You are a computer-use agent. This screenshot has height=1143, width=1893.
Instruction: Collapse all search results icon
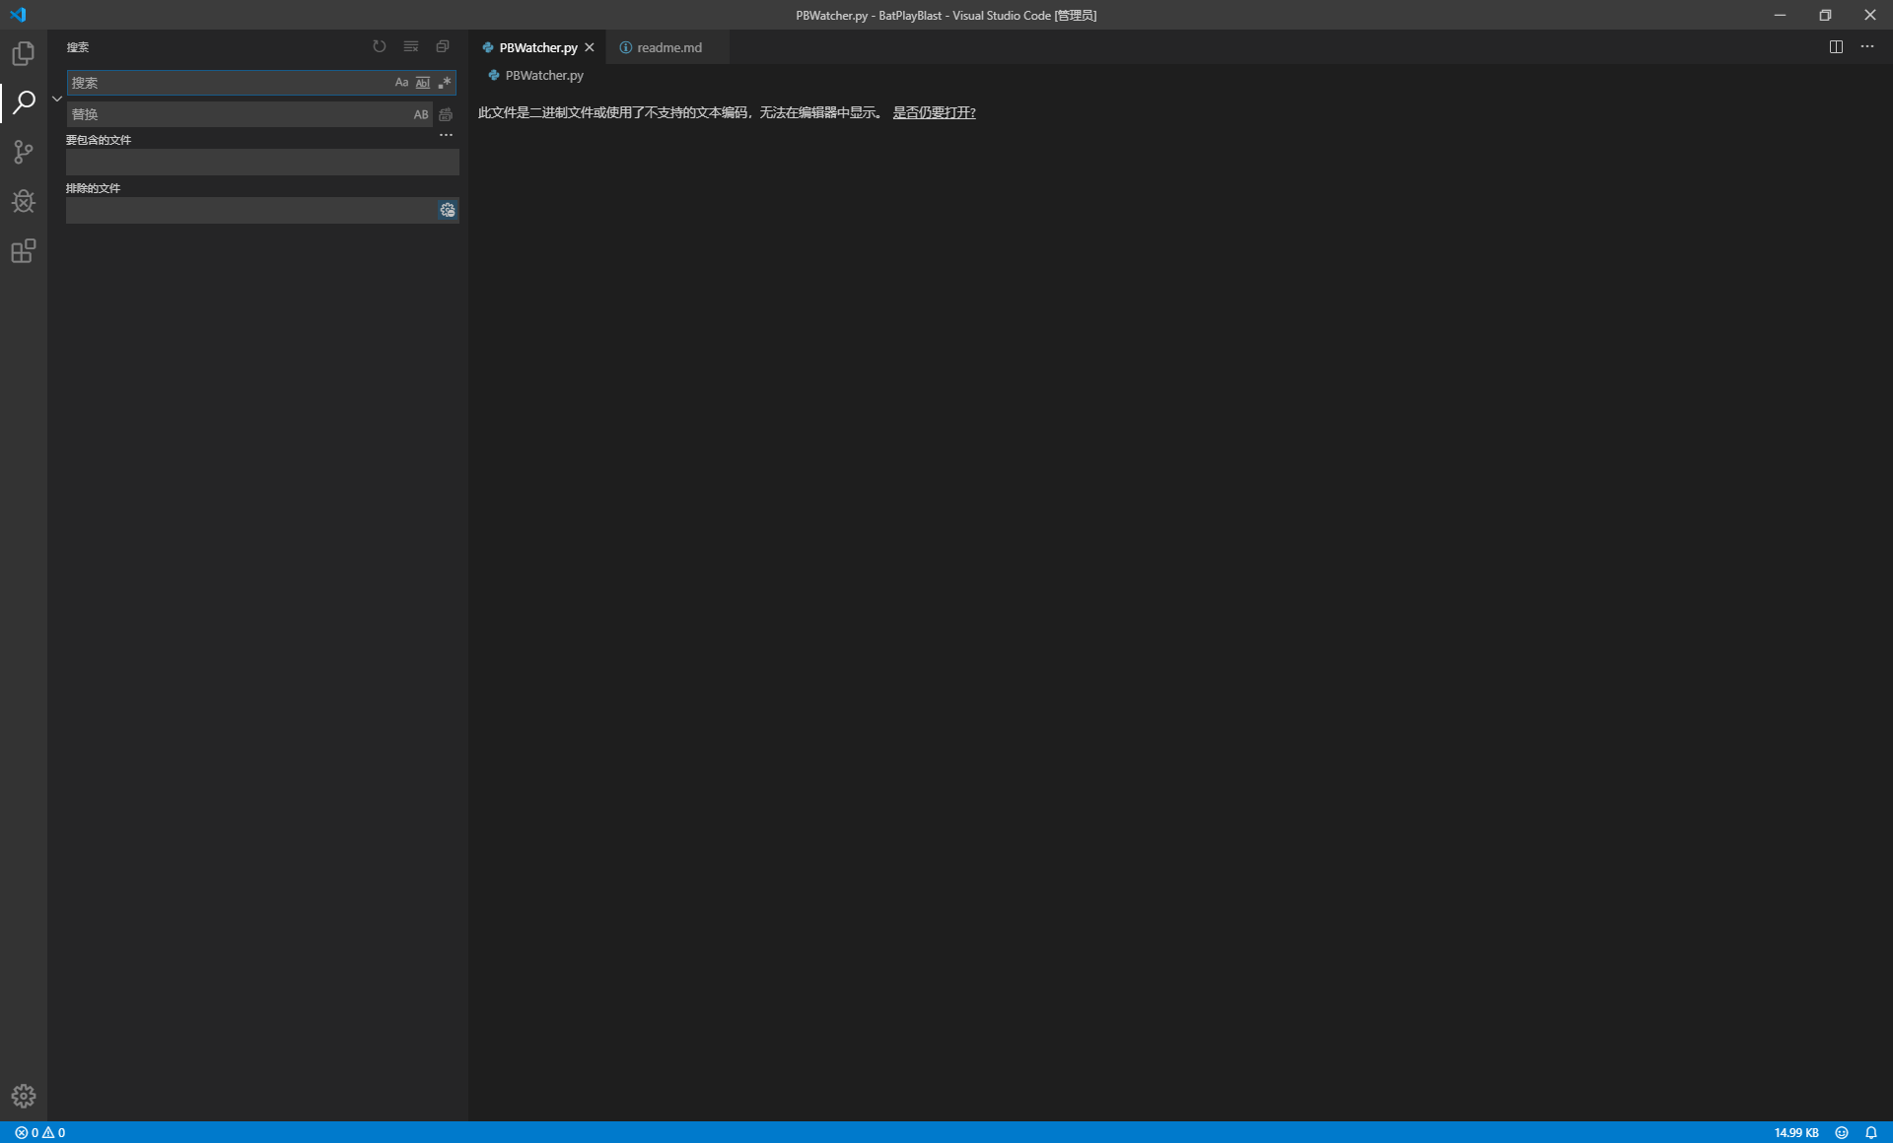point(443,46)
